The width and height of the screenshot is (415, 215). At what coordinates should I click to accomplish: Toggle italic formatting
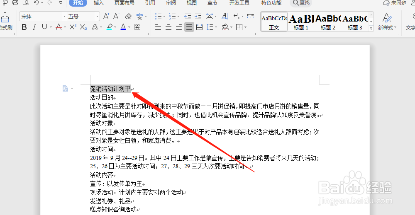[34, 27]
